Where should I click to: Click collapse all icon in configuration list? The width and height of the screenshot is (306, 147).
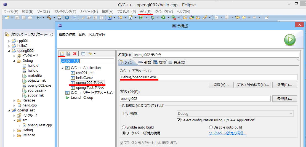[83, 54]
